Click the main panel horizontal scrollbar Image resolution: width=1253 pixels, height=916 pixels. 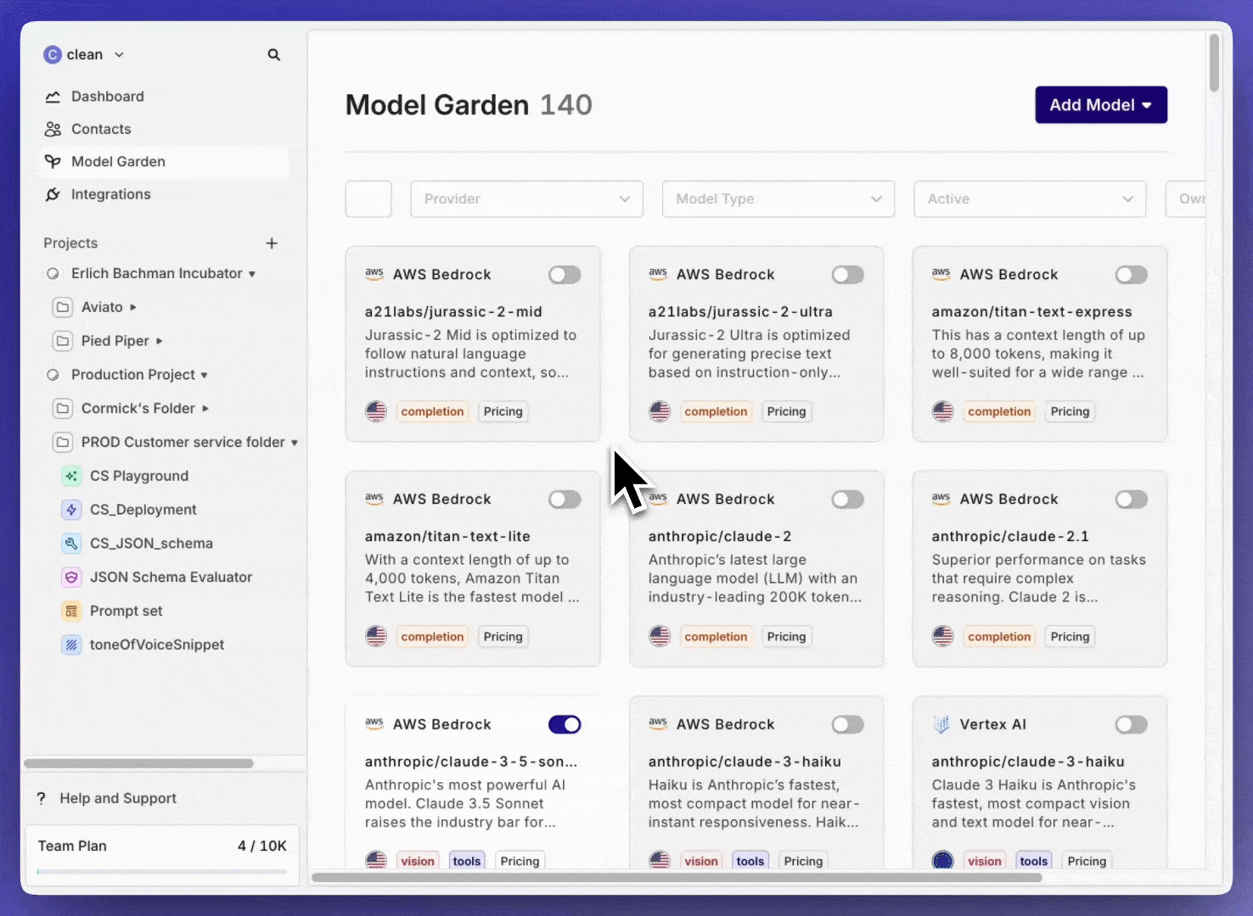click(677, 877)
